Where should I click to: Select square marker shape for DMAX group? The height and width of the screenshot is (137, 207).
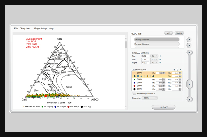(x=138, y=76)
